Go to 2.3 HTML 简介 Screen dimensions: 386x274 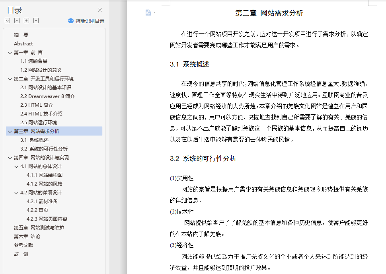click(37, 105)
